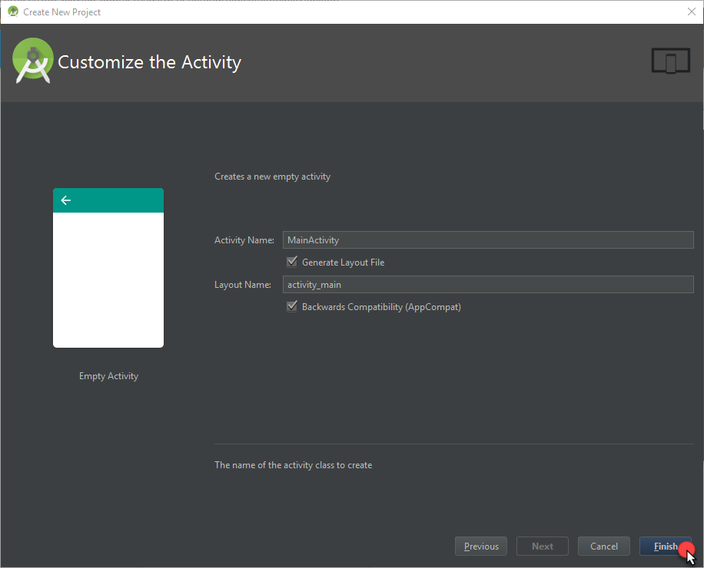
Task: Click the title bar Android Studio icon
Action: [x=13, y=12]
